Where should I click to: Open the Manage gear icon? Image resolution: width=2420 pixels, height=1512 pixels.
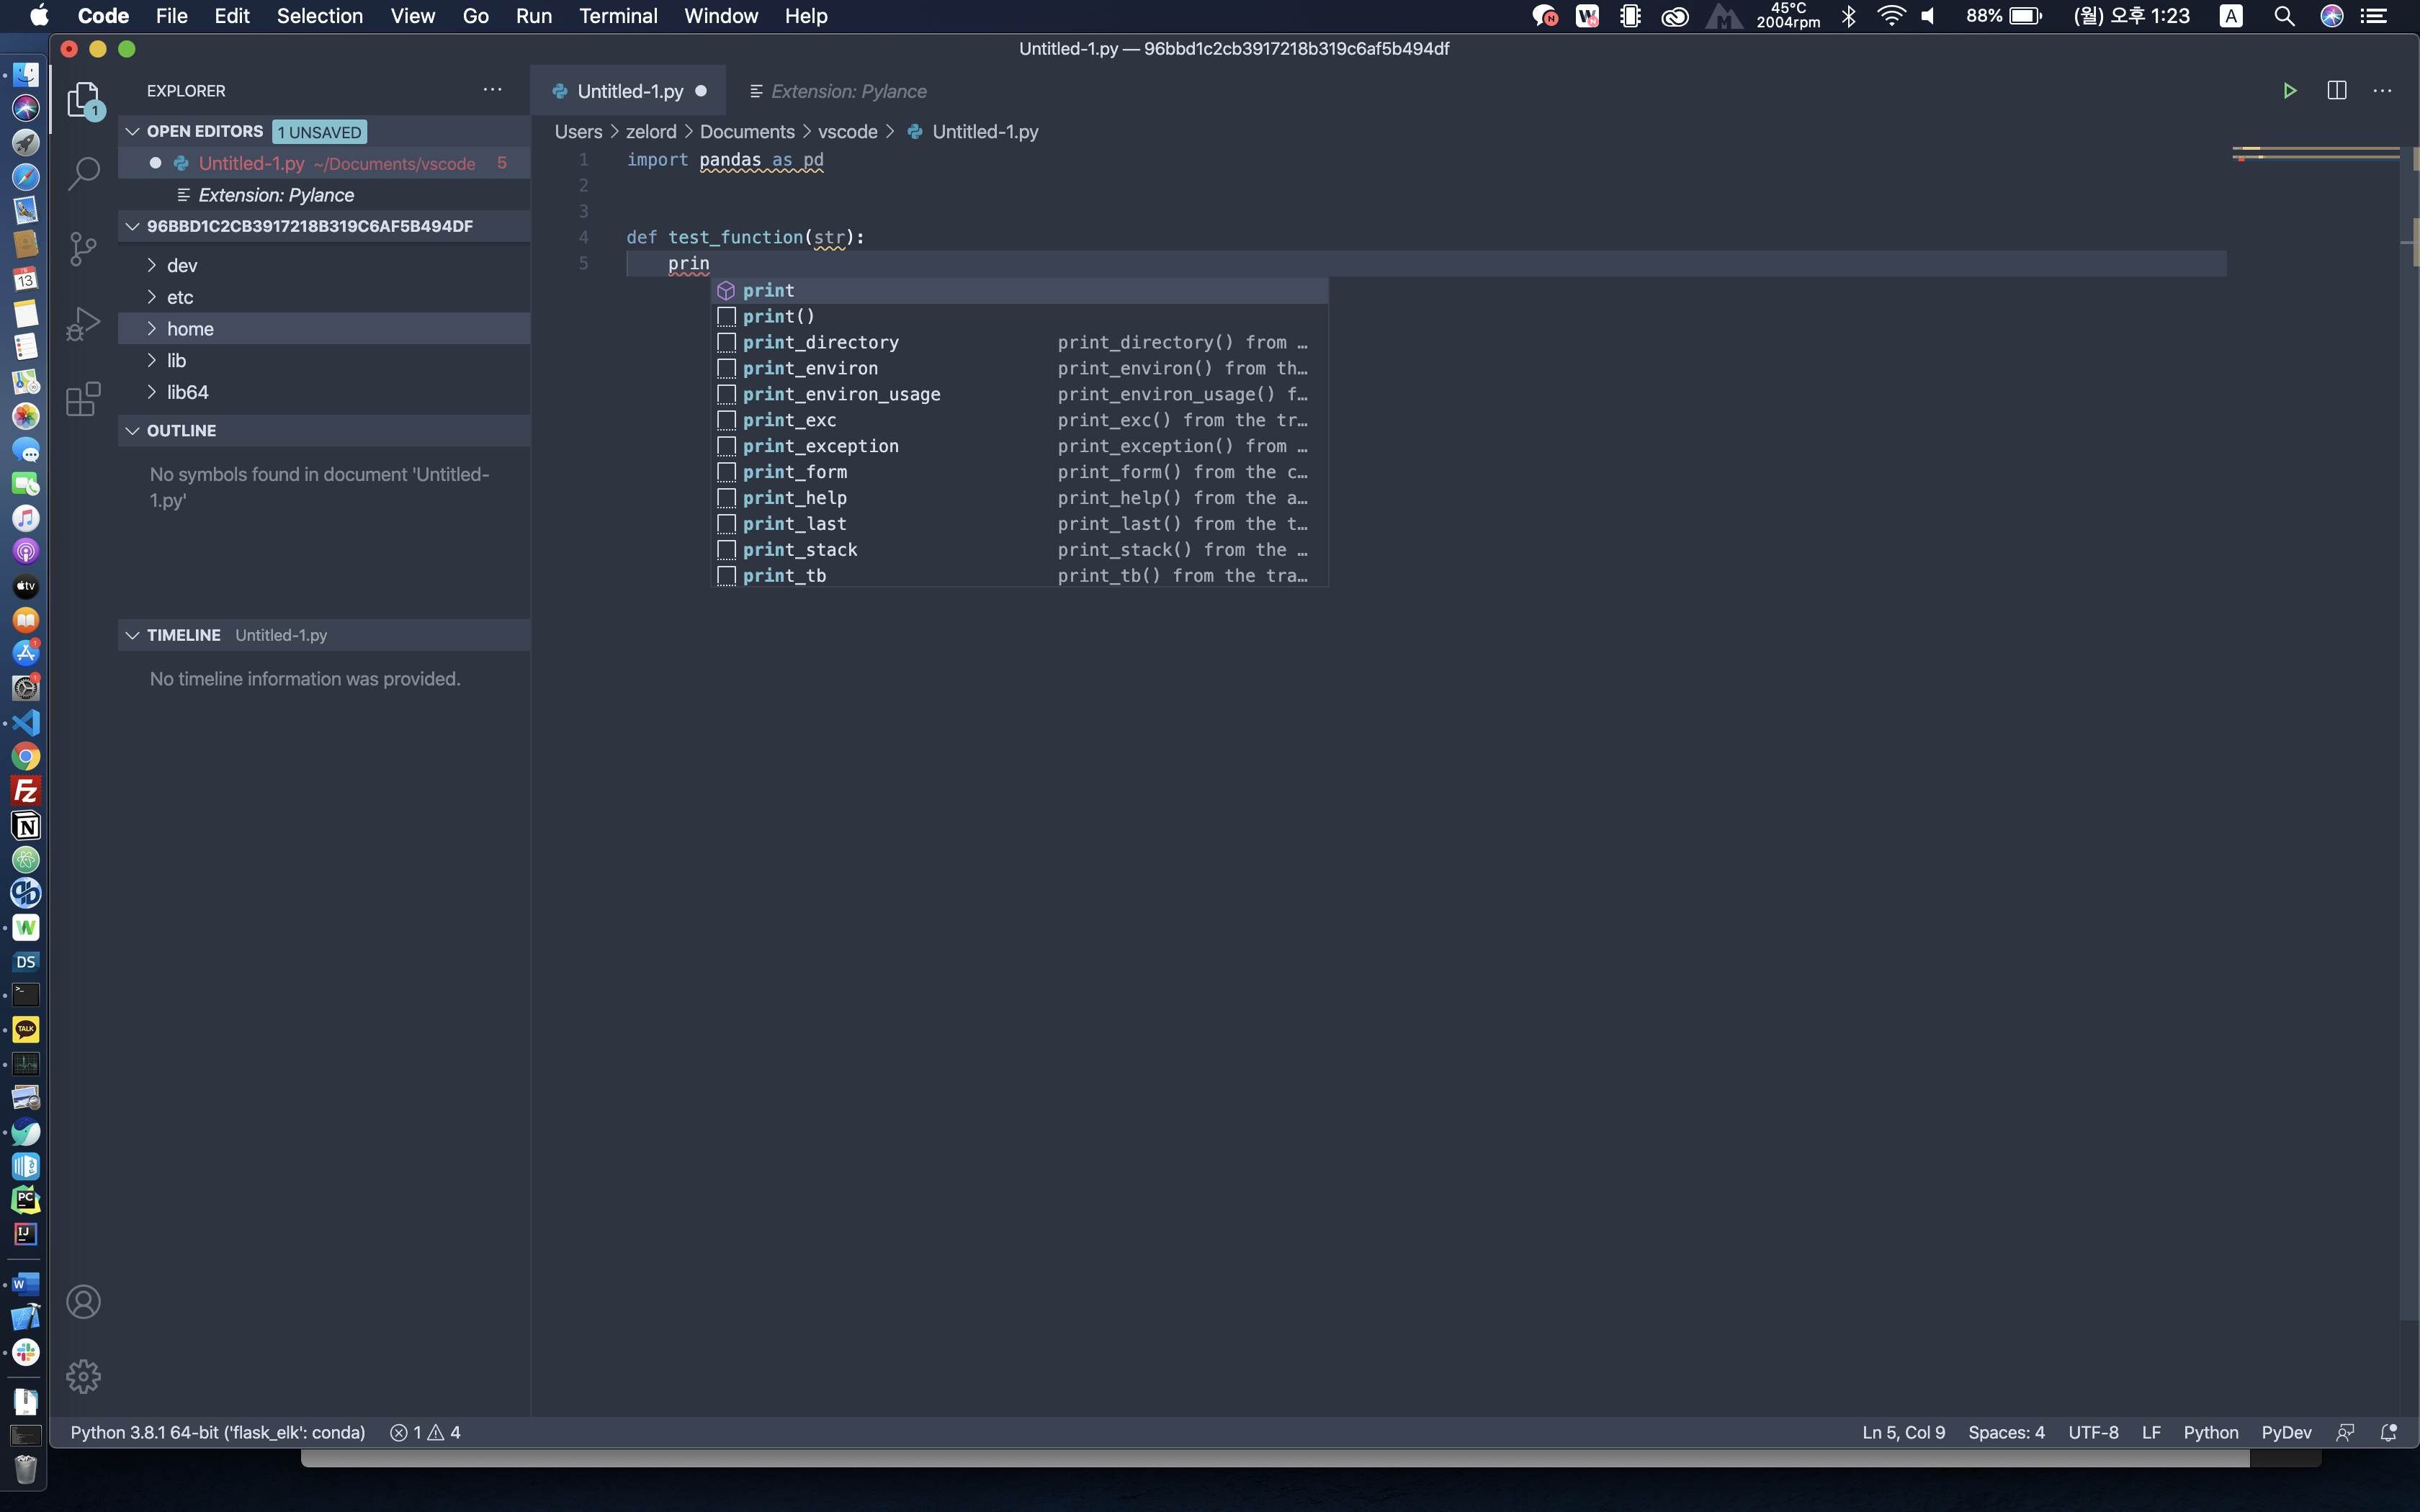[83, 1377]
